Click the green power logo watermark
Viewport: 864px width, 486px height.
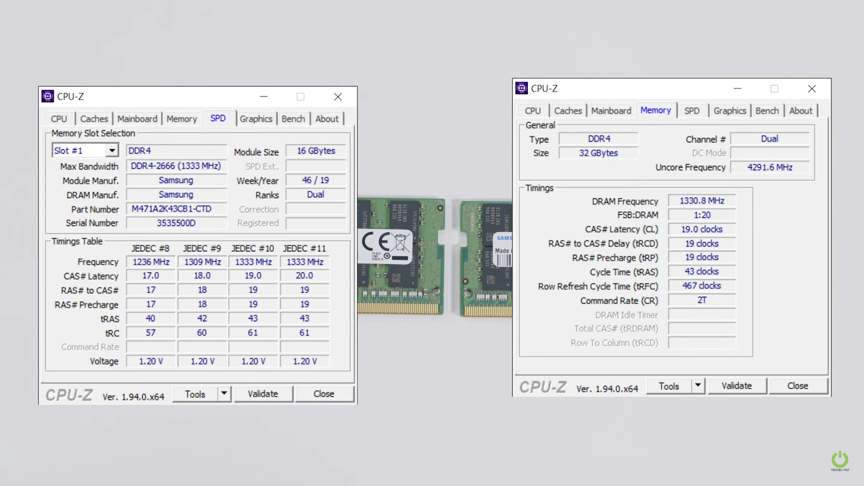(840, 460)
